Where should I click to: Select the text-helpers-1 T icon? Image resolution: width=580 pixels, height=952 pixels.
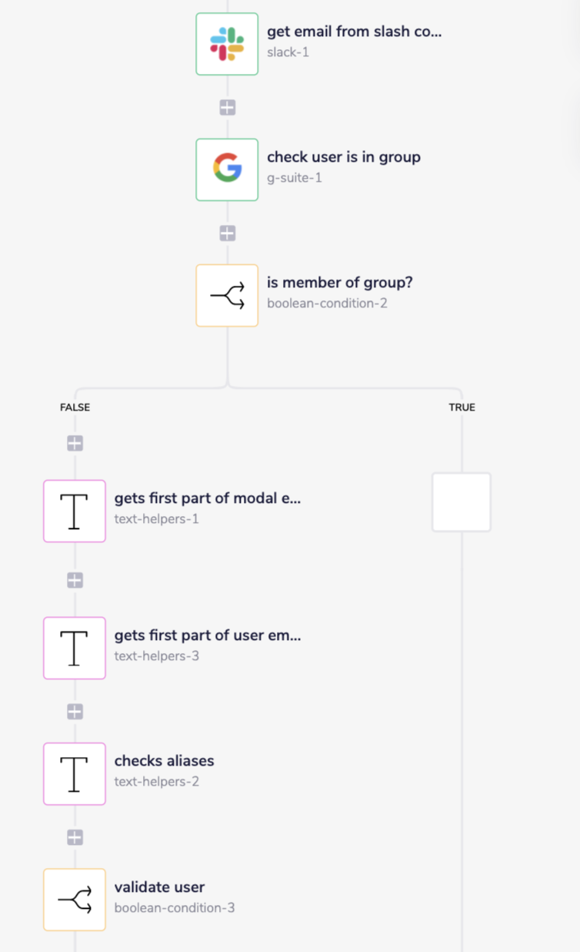tap(75, 511)
